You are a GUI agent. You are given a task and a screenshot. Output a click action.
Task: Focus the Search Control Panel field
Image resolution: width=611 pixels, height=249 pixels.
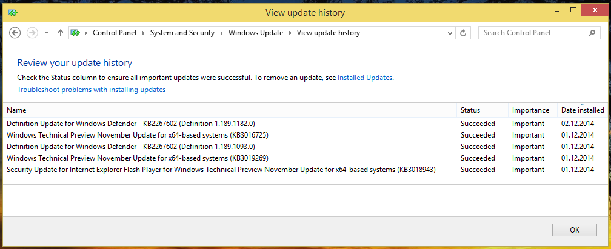tap(539, 33)
